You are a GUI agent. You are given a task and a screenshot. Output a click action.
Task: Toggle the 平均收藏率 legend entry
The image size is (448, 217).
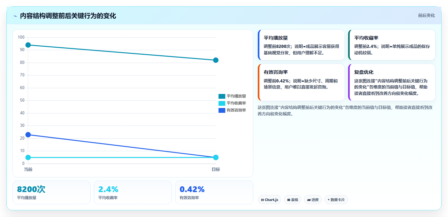click(x=232, y=103)
